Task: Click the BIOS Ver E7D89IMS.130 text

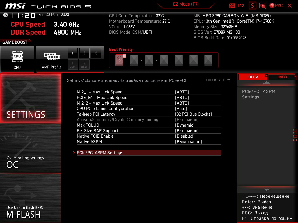Action: coord(217,32)
